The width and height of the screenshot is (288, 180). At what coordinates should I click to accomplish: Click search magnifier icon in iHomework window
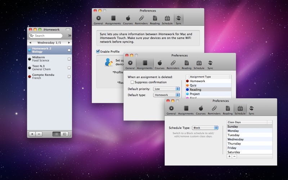tap(31, 36)
